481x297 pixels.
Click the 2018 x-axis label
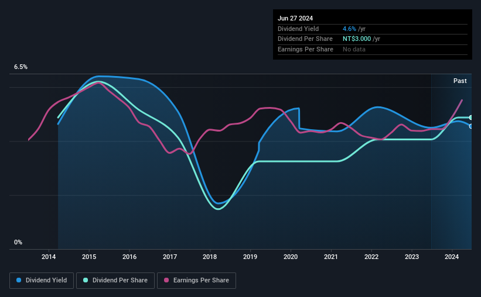(210, 257)
